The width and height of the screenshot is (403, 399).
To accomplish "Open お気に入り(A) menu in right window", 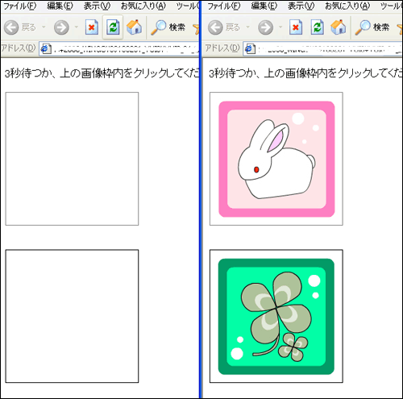I will point(347,6).
